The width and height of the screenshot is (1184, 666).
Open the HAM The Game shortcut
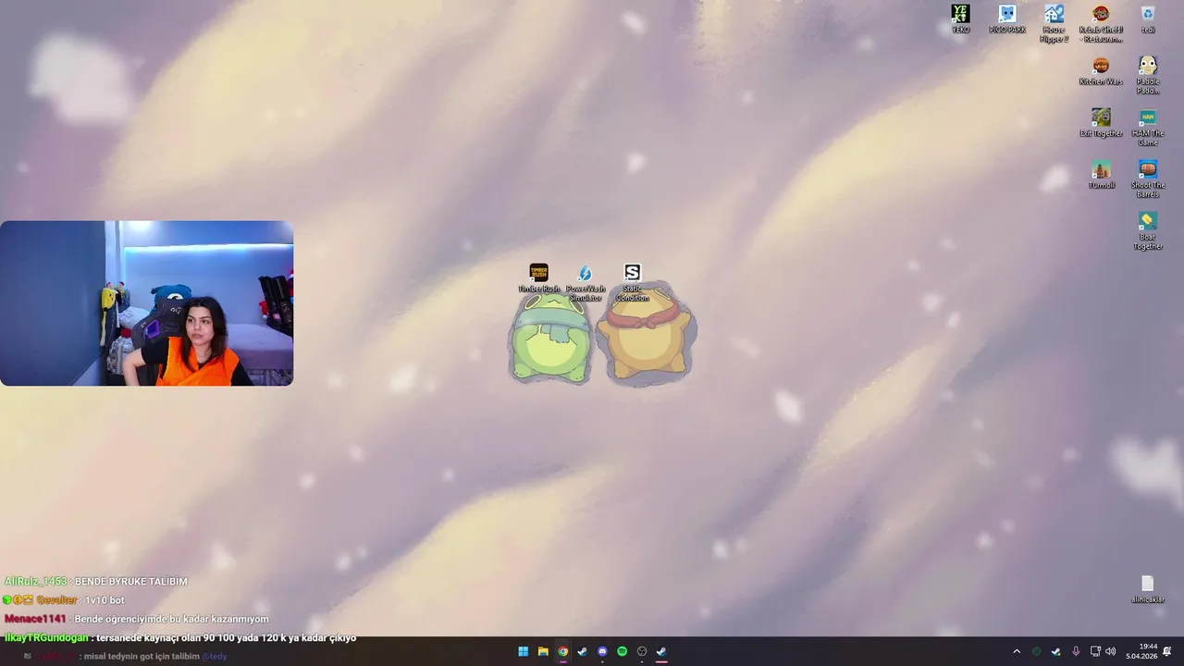pos(1148,128)
